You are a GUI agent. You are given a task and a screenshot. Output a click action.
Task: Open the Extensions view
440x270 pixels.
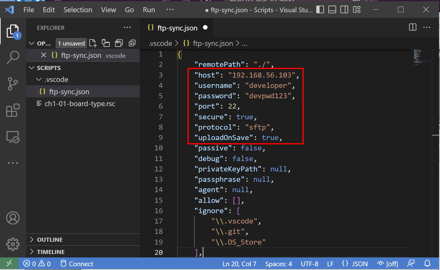click(x=13, y=111)
